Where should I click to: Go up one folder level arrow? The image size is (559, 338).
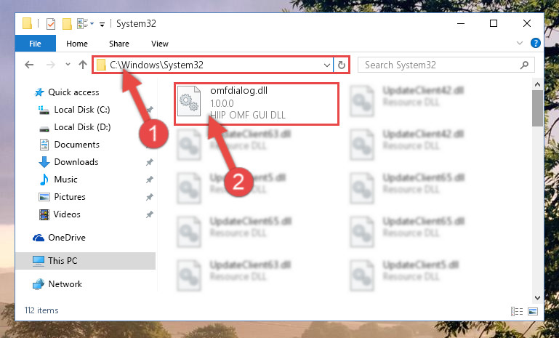point(83,65)
